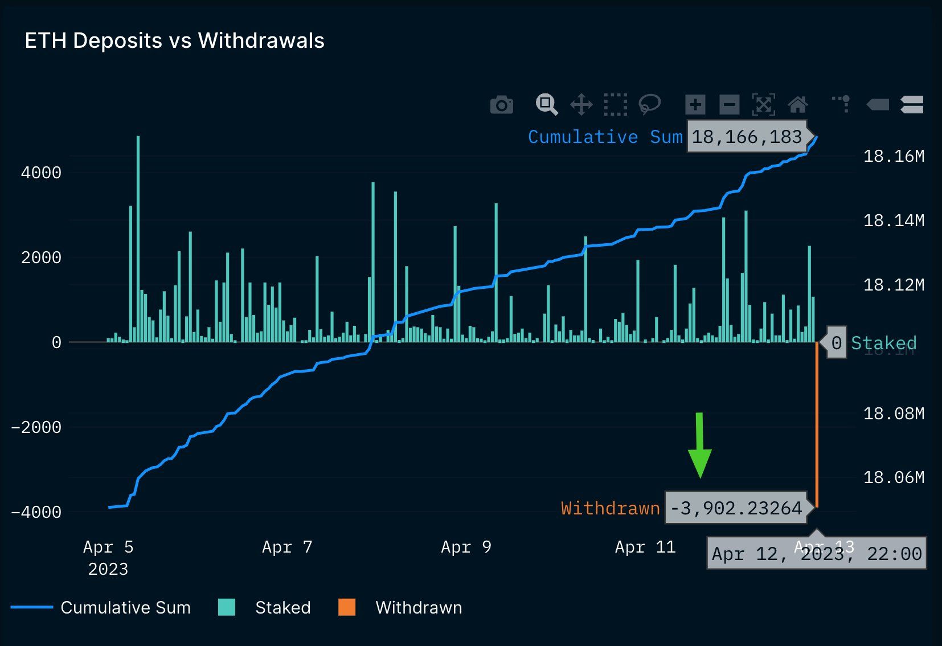Click orange Withdrawn legend swatch
This screenshot has height=646, width=942.
[347, 607]
